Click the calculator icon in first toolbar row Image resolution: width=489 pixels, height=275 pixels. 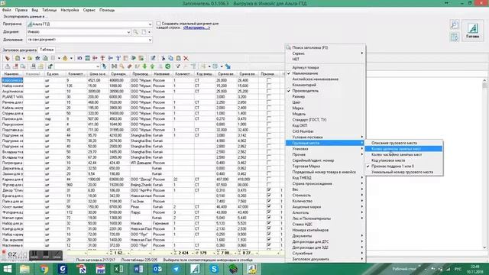[87, 58]
